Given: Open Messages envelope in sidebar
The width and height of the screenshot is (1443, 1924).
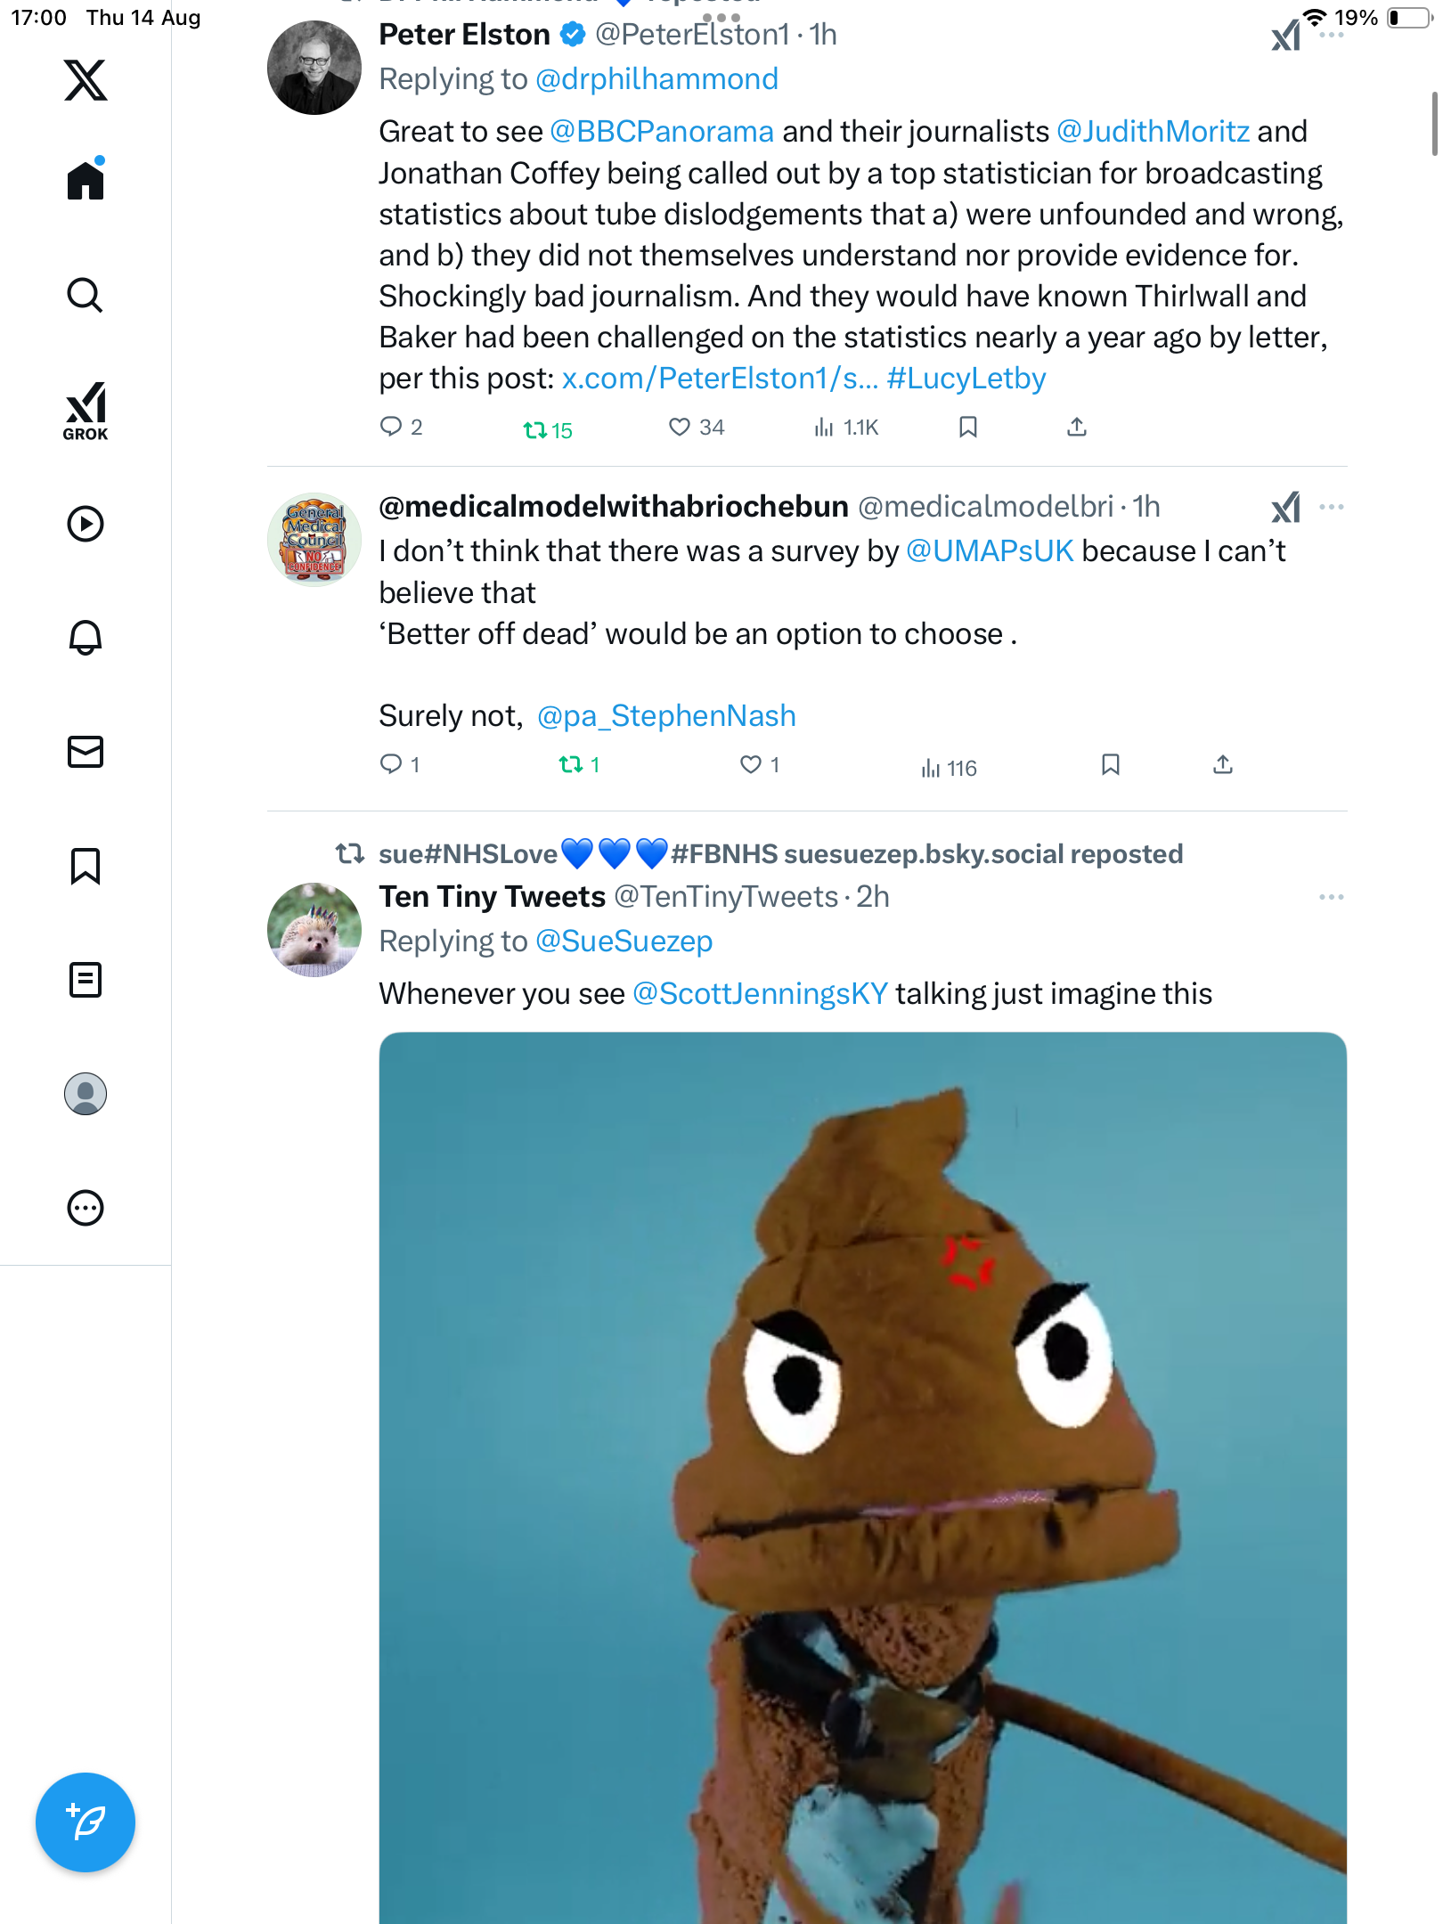Looking at the screenshot, I should [x=86, y=752].
